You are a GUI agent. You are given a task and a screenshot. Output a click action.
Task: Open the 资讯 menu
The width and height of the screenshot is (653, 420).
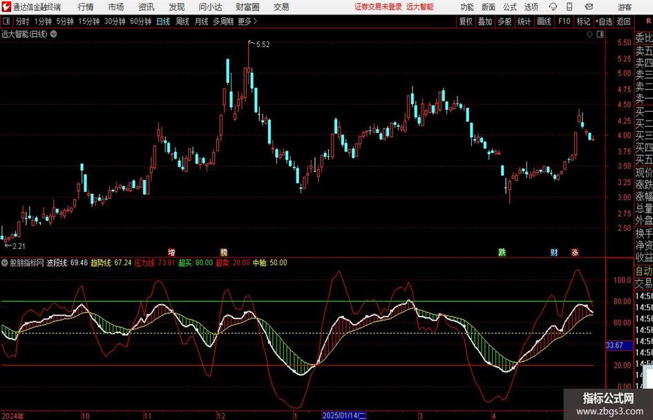(x=146, y=7)
